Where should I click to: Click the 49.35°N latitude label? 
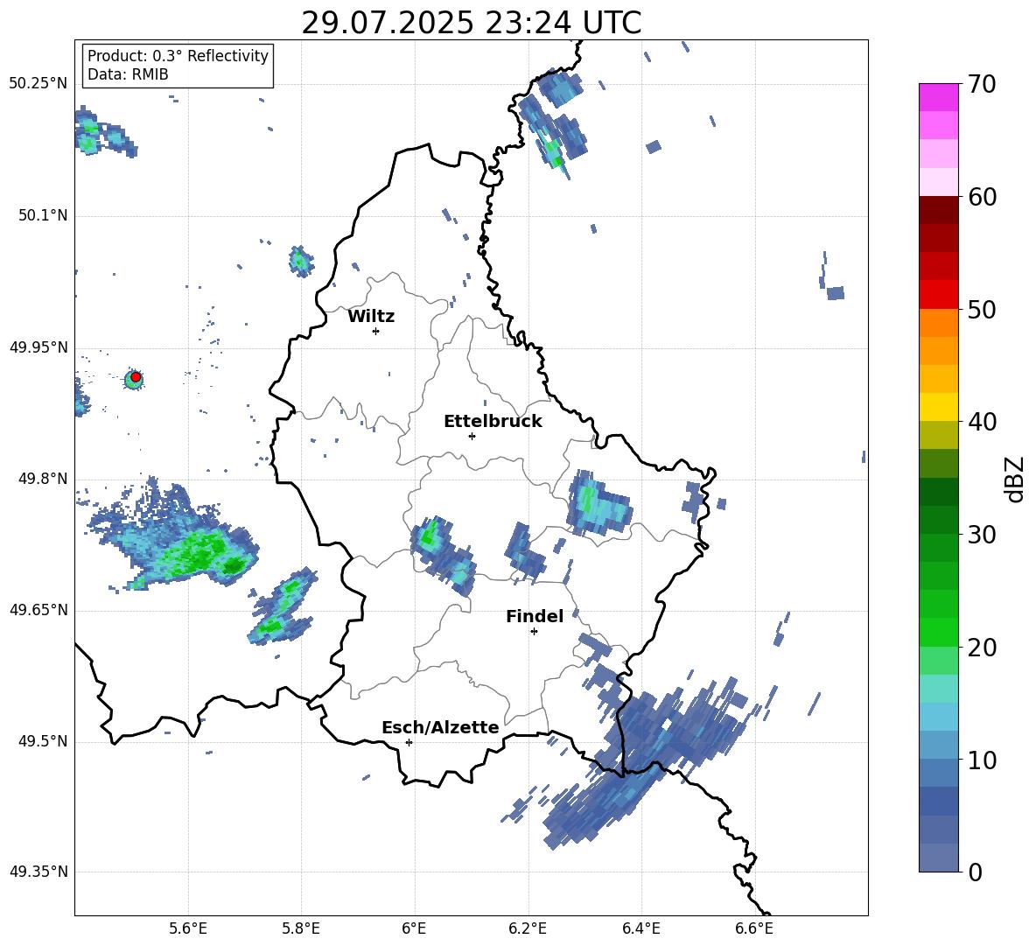38,872
